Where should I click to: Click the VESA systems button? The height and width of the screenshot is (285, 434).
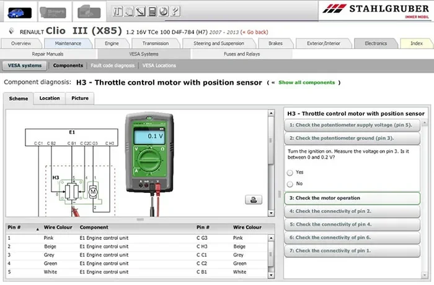(25, 66)
